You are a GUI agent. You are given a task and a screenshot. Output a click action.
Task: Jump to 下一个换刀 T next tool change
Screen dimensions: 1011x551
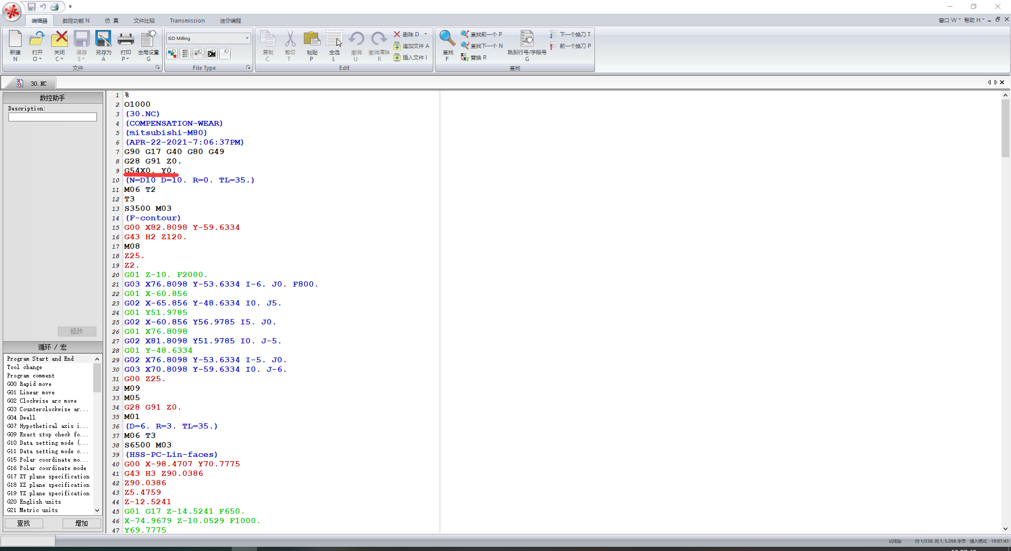[x=570, y=34]
